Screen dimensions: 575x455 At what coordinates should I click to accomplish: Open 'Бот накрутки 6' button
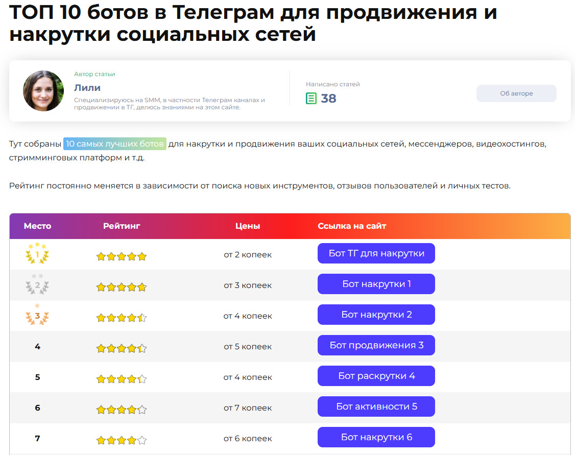376,437
